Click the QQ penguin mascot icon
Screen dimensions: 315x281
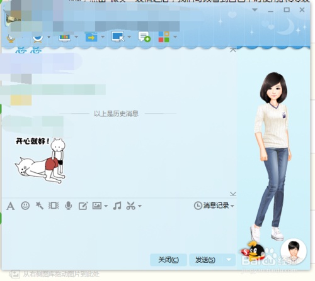[253, 251]
